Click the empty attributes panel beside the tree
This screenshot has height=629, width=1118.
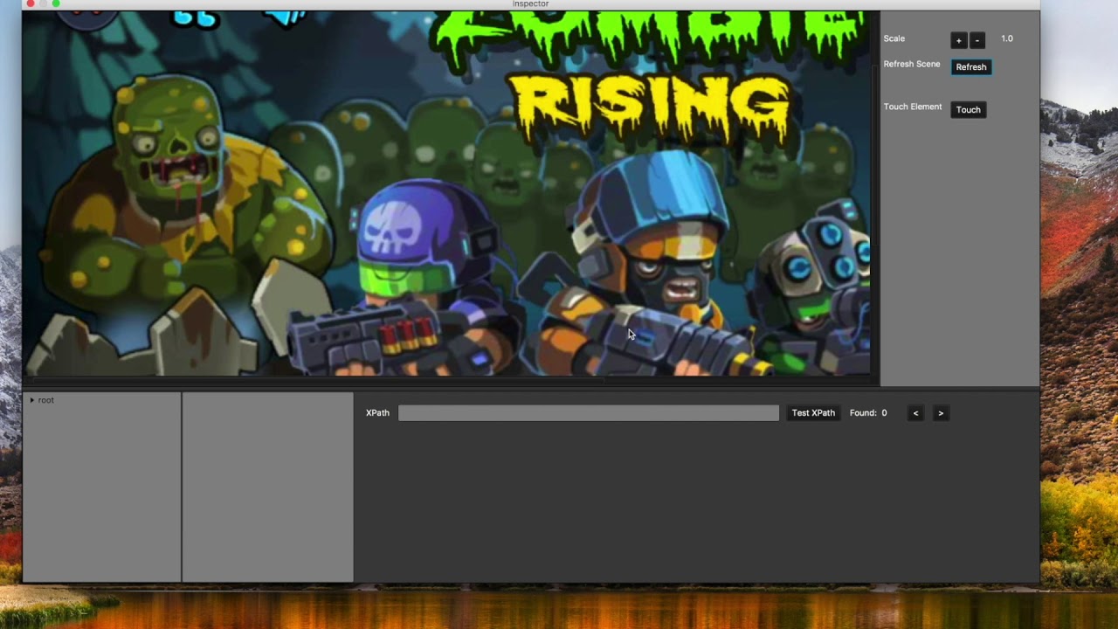(266, 485)
